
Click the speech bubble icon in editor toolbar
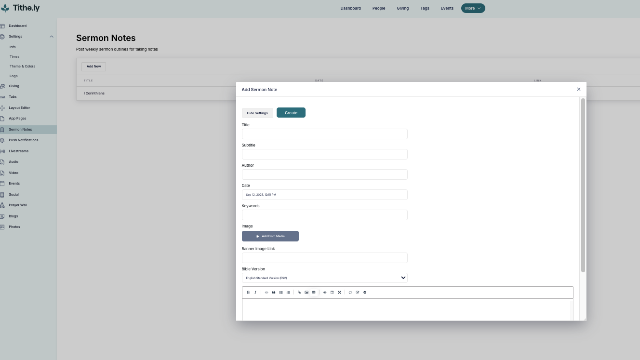pos(350,293)
